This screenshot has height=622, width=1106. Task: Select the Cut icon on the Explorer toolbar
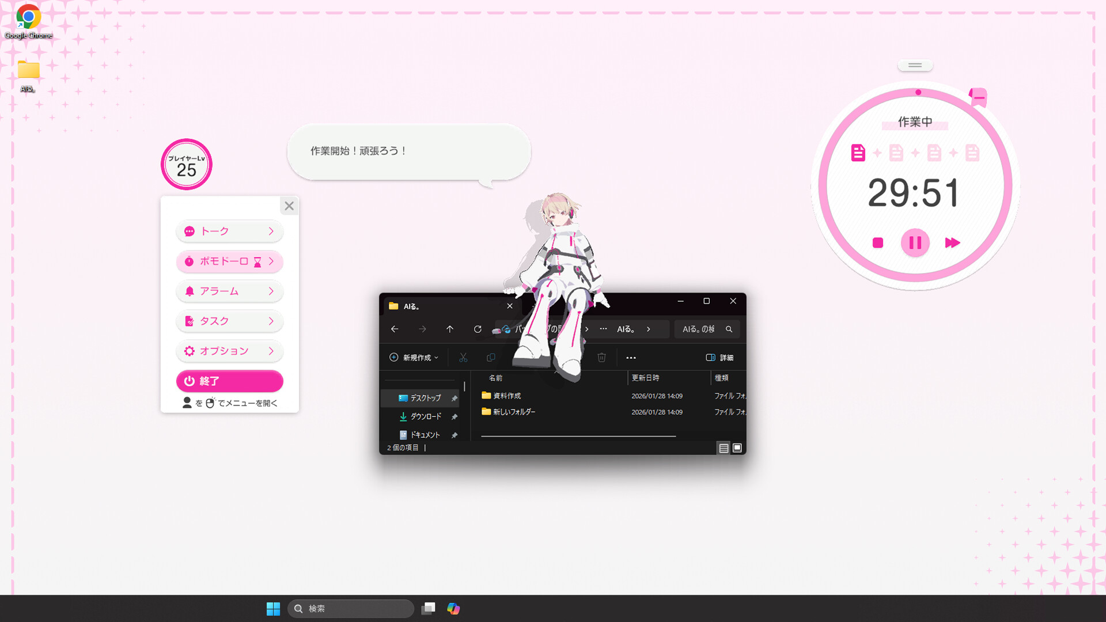point(463,357)
